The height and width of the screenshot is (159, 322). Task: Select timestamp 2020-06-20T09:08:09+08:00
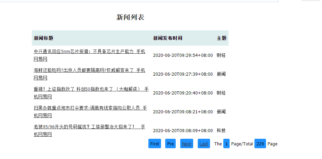coord(183,130)
